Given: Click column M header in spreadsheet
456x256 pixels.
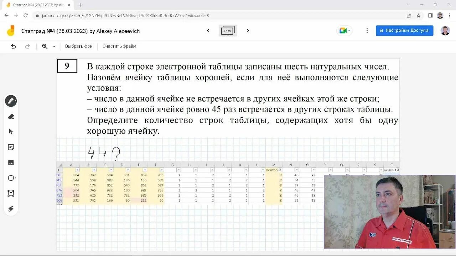Looking at the screenshot, I should [x=274, y=165].
